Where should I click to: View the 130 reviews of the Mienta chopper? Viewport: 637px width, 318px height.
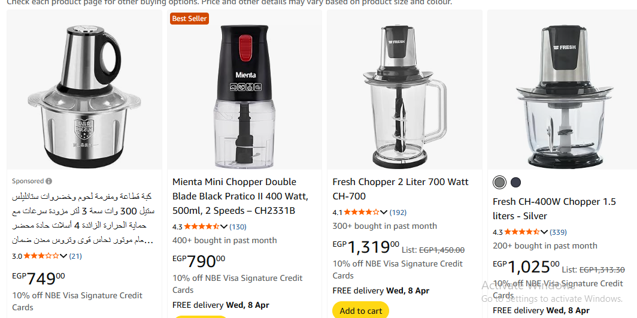[238, 226]
